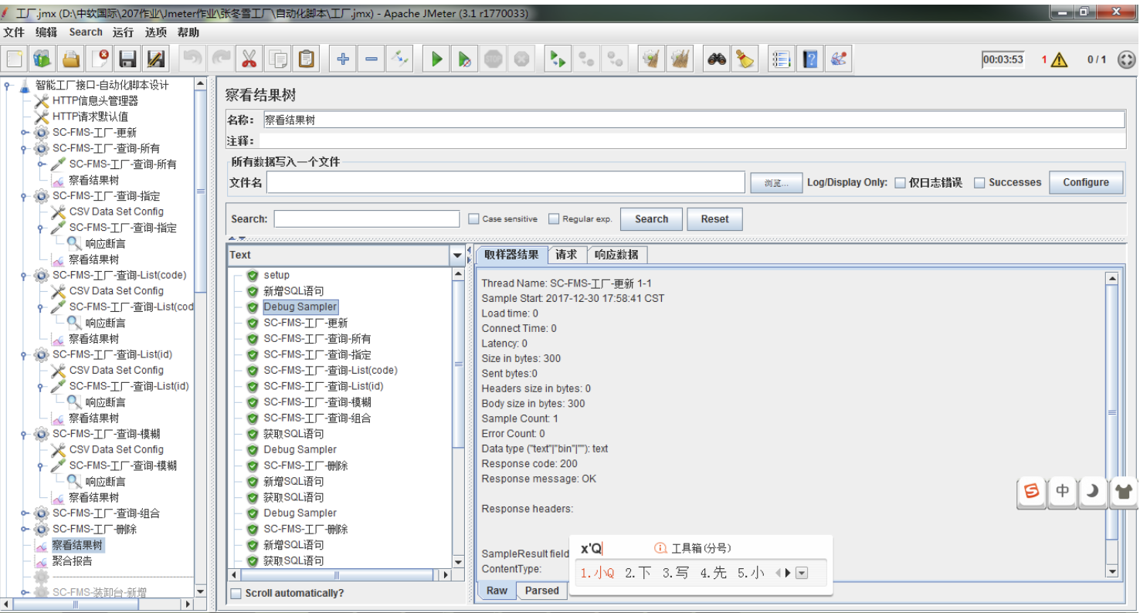Screen dimensions: 1140x613
Task: Open the 选项 menu
Action: [155, 32]
